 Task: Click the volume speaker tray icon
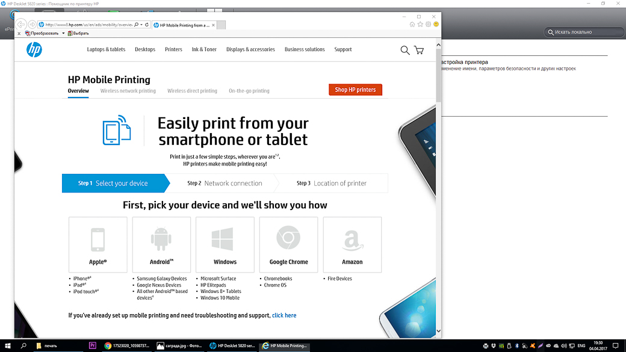coord(564,345)
